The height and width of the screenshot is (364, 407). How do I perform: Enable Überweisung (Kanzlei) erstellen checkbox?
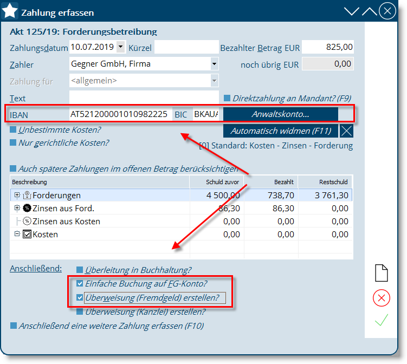point(80,311)
